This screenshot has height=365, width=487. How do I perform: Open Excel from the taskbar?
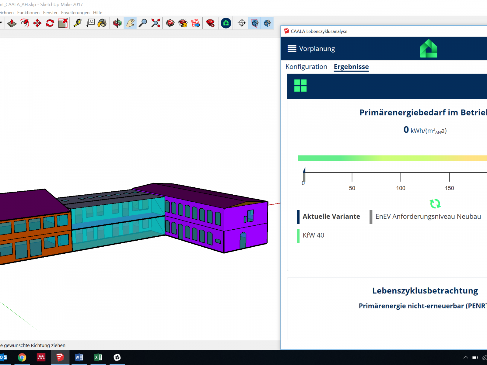click(x=98, y=357)
